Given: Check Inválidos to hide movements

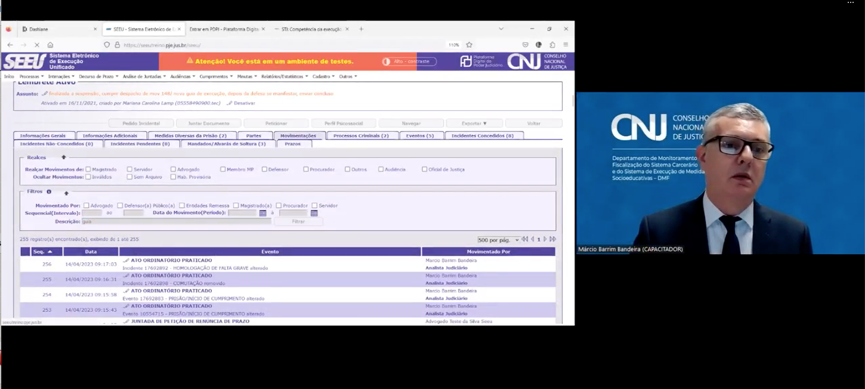Looking at the screenshot, I should point(88,177).
